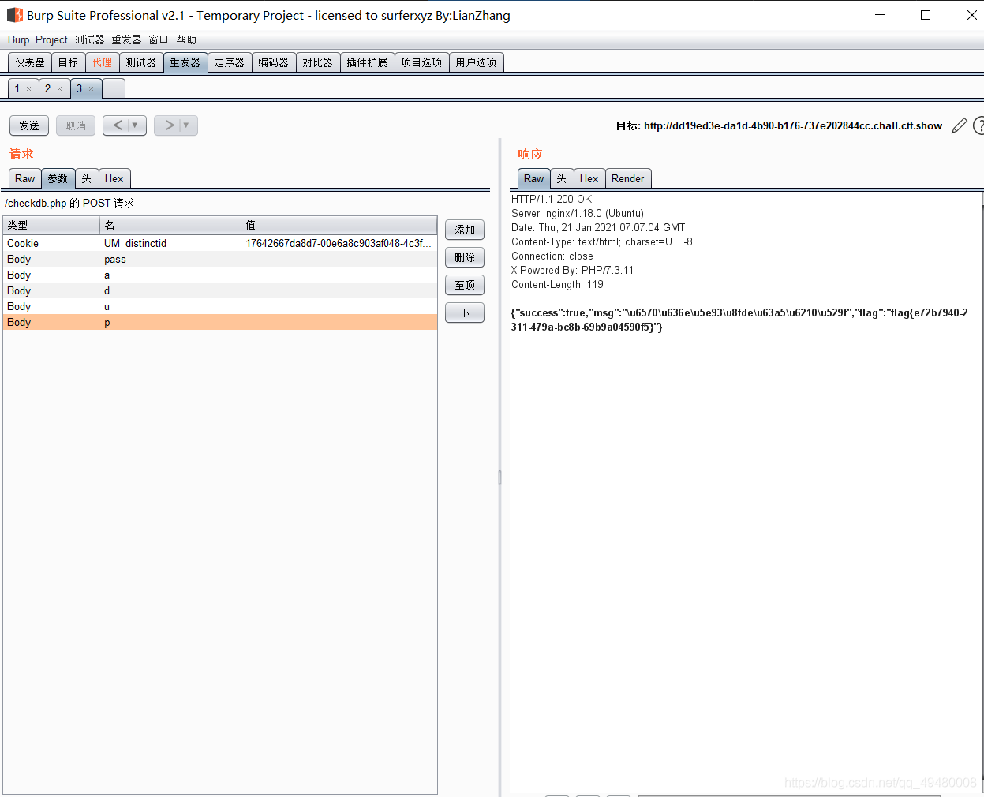Open the Burp menu
The height and width of the screenshot is (797, 984).
click(18, 39)
